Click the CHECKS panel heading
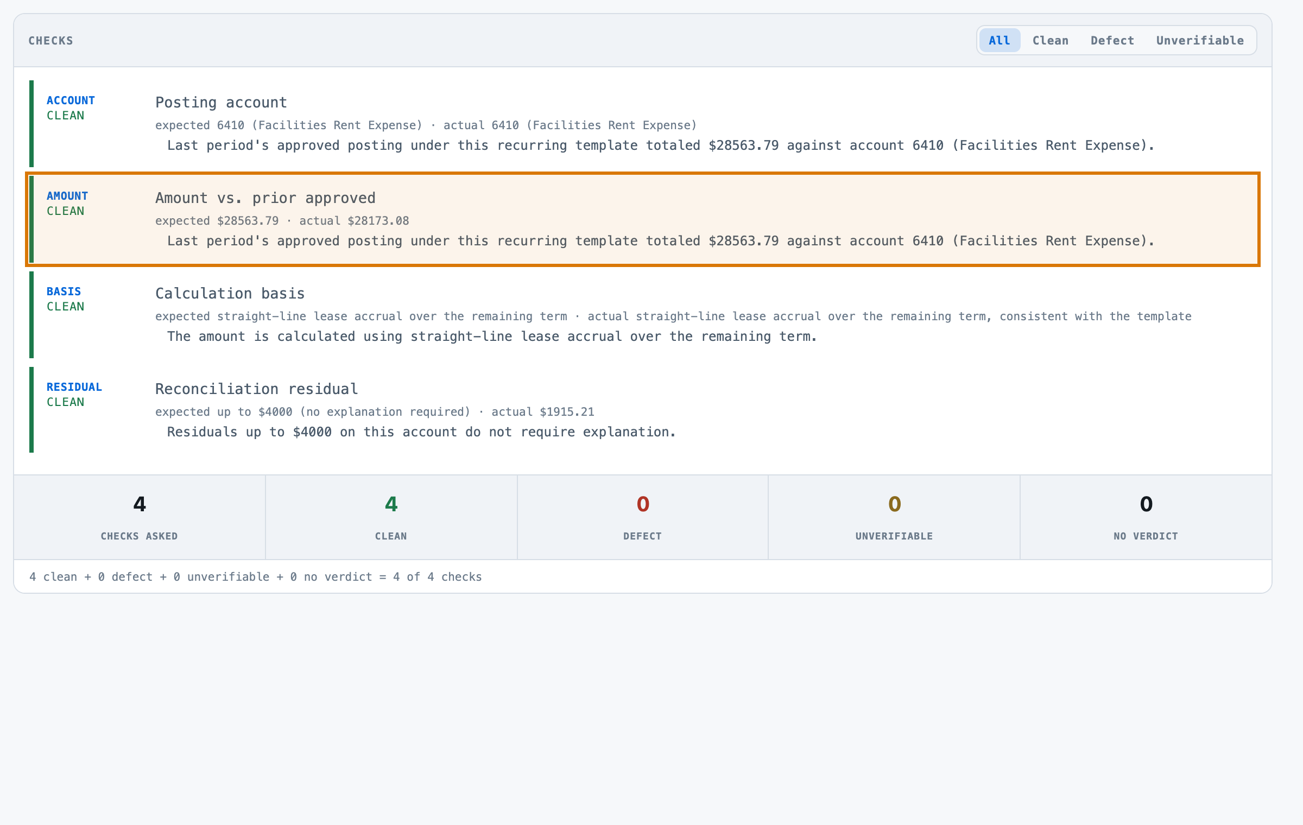Image resolution: width=1303 pixels, height=825 pixels. point(50,41)
